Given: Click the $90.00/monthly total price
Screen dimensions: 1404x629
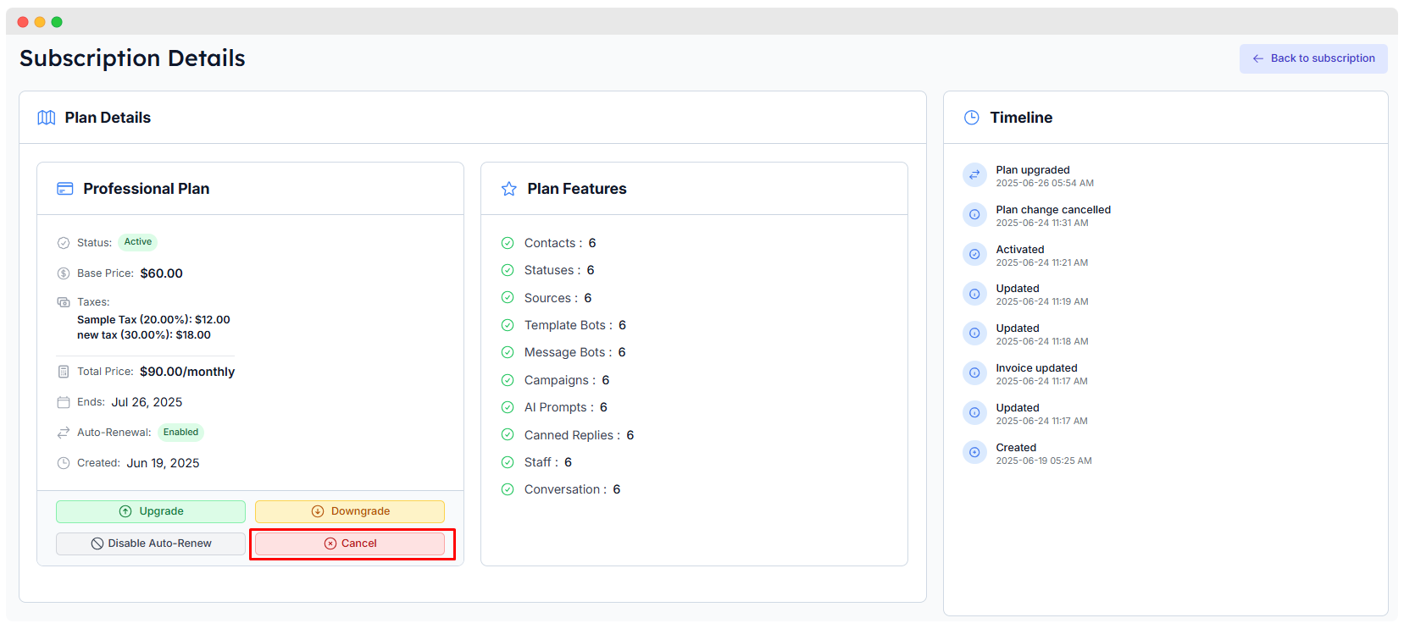Looking at the screenshot, I should coord(187,372).
